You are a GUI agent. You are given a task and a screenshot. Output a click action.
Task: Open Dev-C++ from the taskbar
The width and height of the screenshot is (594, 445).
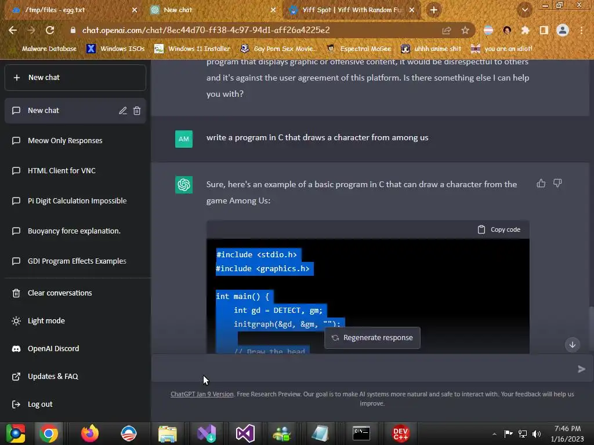click(x=400, y=433)
